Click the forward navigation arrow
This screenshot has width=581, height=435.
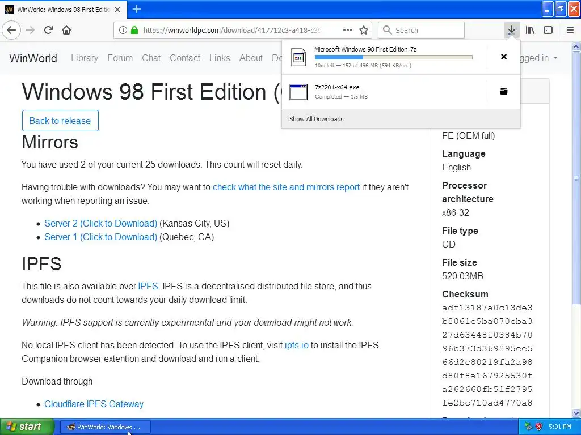point(30,30)
